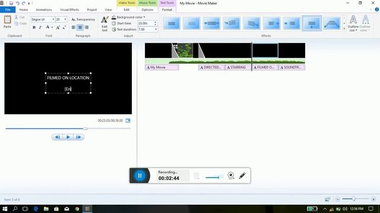Click the webcam icon on recorder bar
The height and width of the screenshot is (213, 380).
click(231, 175)
